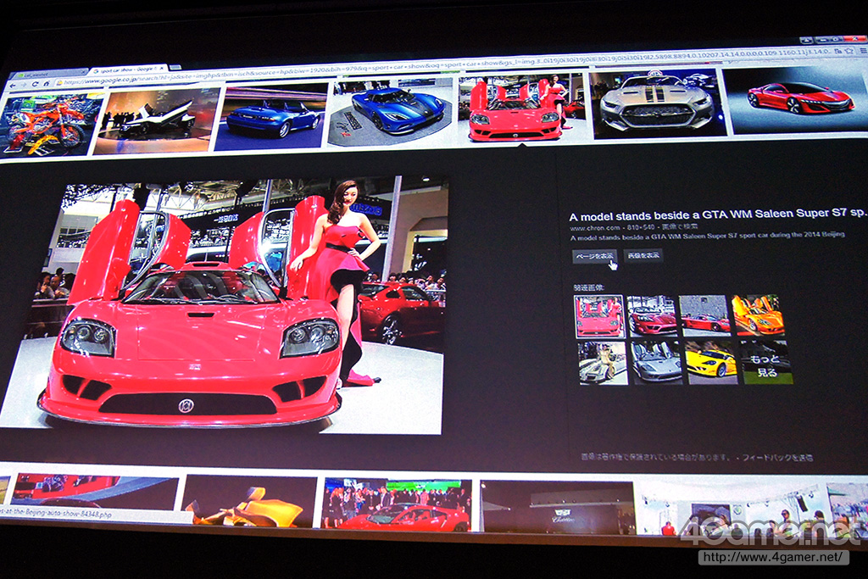Image resolution: width=868 pixels, height=579 pixels.
Task: Select the bottom-row Cadillac stand thumbnail
Action: coord(558,506)
